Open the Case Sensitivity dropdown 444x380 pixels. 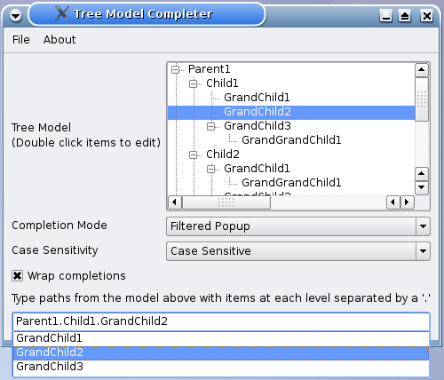point(298,251)
